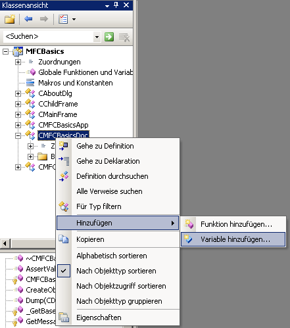The image size is (290, 328).
Task: Choose Definition durchsuchen
Action: click(x=118, y=176)
